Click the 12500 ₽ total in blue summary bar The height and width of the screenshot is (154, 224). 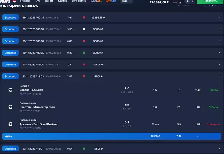[156, 136]
